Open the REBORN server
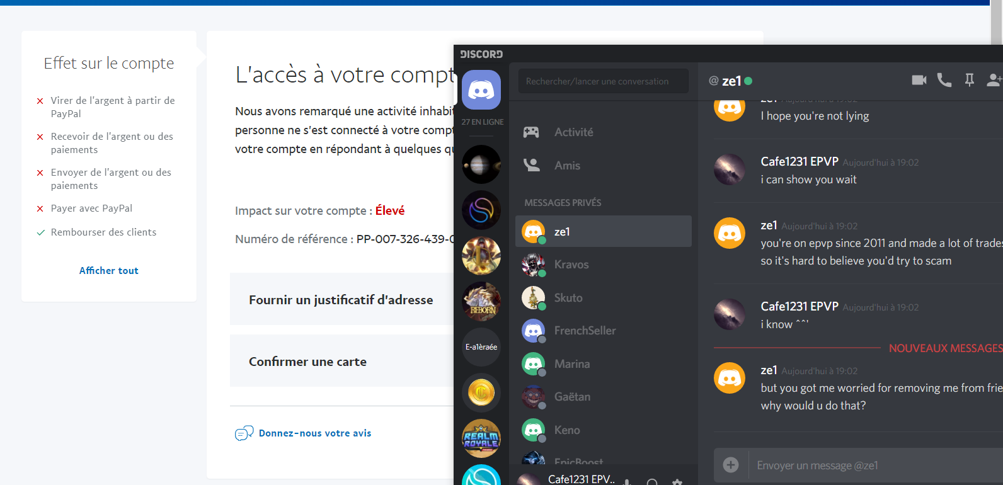This screenshot has height=485, width=1003. pos(481,301)
